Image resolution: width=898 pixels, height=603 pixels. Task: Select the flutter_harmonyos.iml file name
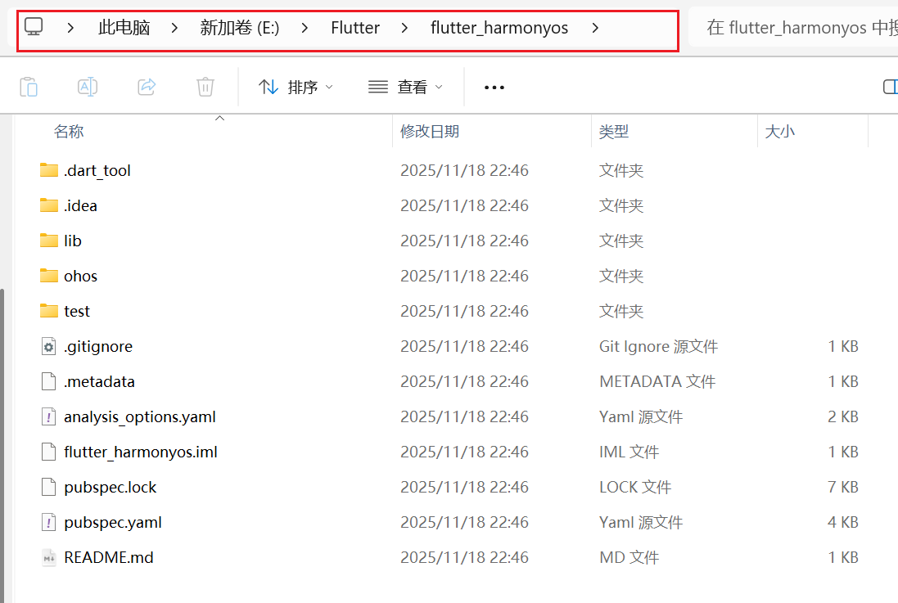140,452
